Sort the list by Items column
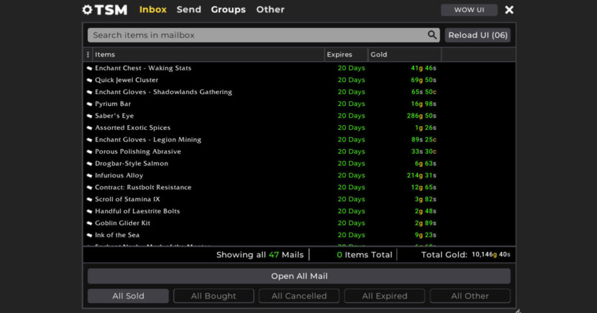The width and height of the screenshot is (597, 313). [x=105, y=55]
